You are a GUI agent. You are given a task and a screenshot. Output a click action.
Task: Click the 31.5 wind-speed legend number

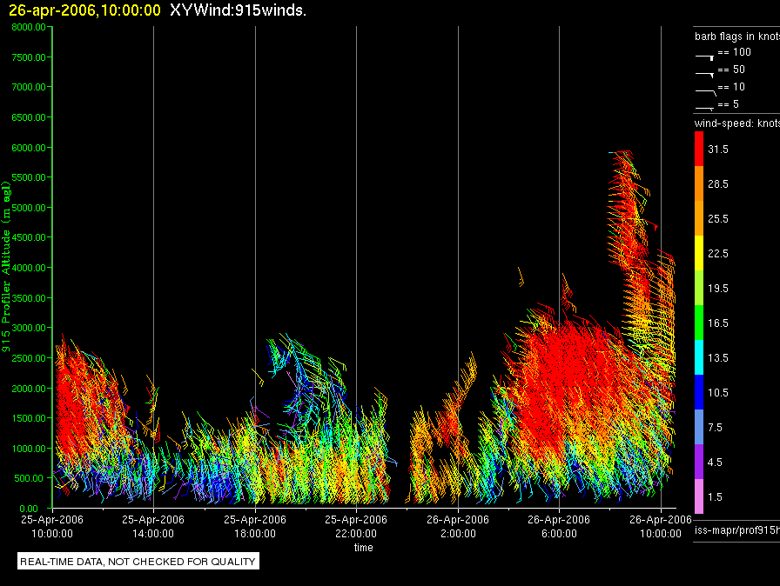point(718,150)
